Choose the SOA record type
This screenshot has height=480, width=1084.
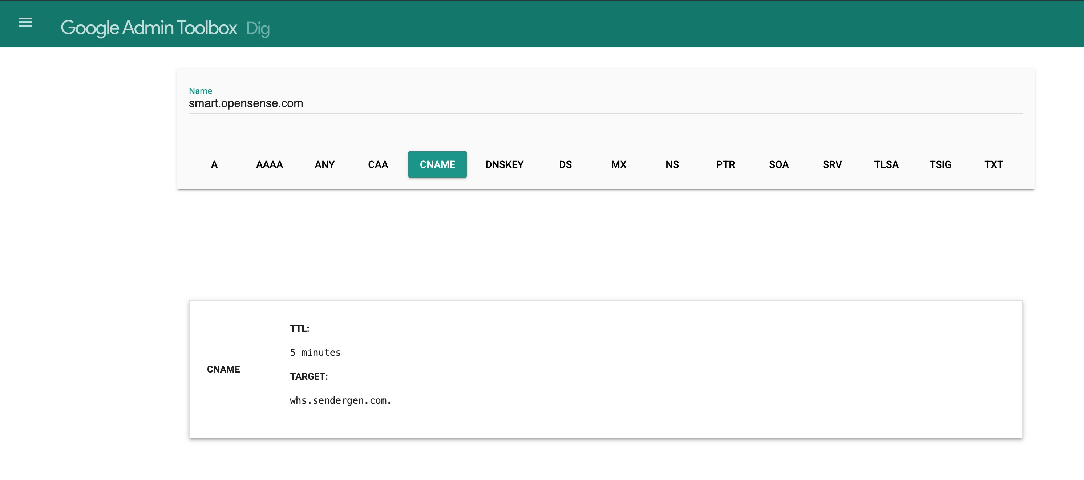click(x=779, y=164)
